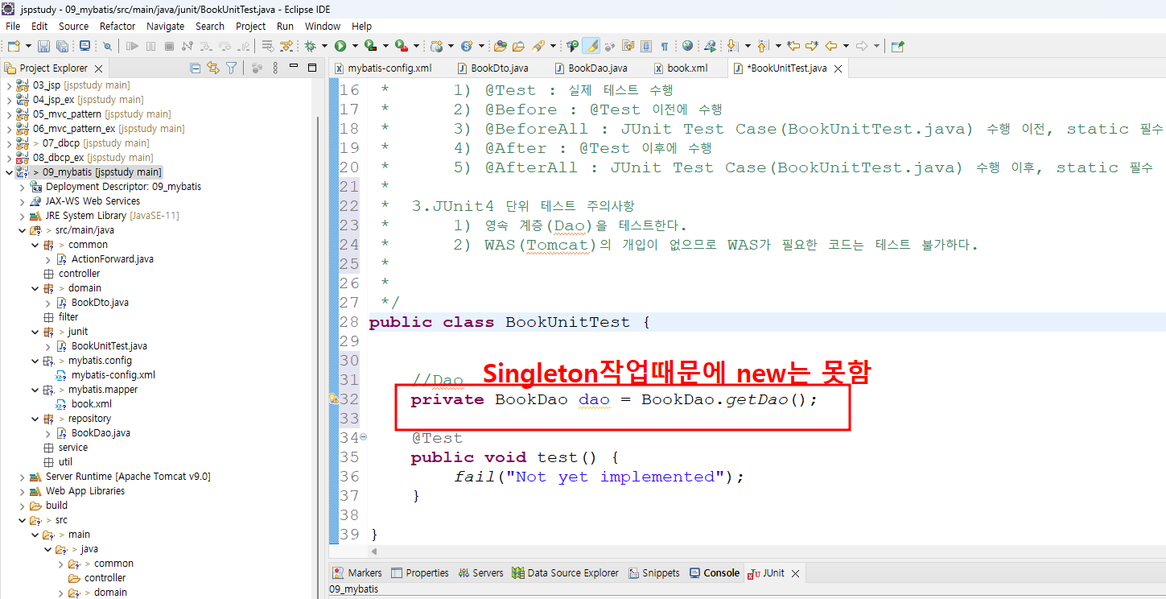Expand the 07_dbcp project node
1166x599 pixels.
pos(10,143)
